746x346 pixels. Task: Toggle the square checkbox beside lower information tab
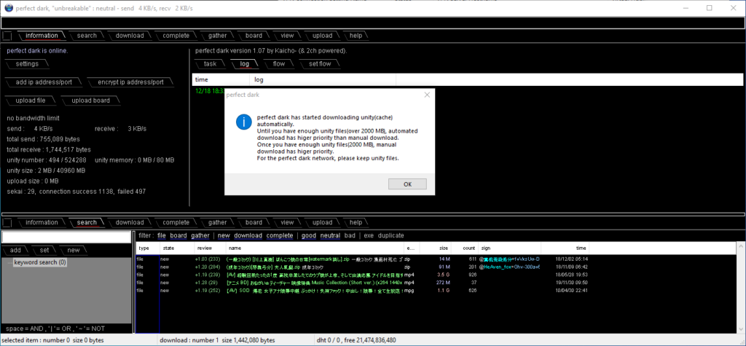coord(7,223)
